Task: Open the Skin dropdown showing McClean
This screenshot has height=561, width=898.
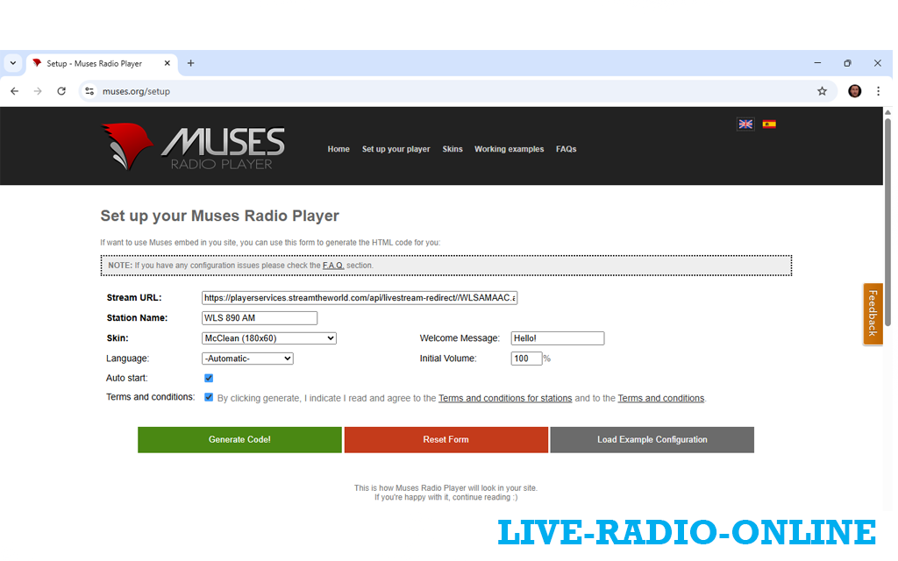Action: click(268, 338)
